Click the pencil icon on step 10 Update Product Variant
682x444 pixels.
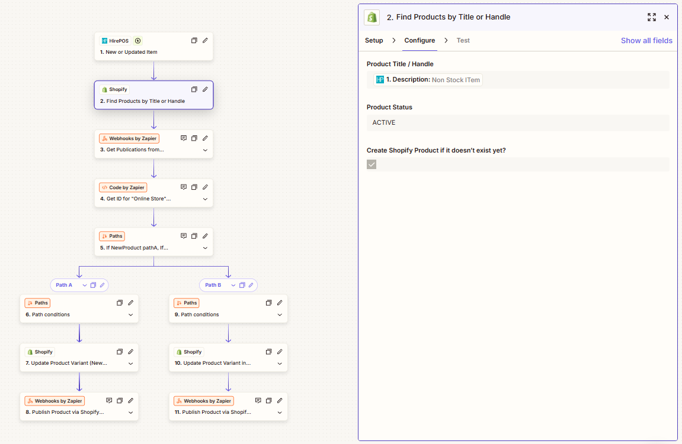point(280,352)
